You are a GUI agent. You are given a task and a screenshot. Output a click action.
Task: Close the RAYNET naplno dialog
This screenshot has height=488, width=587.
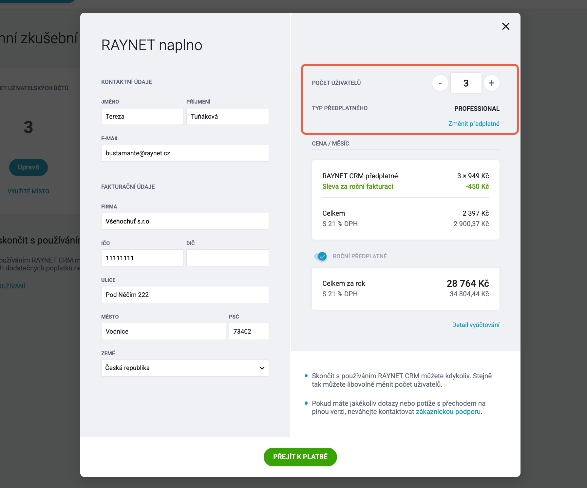506,26
